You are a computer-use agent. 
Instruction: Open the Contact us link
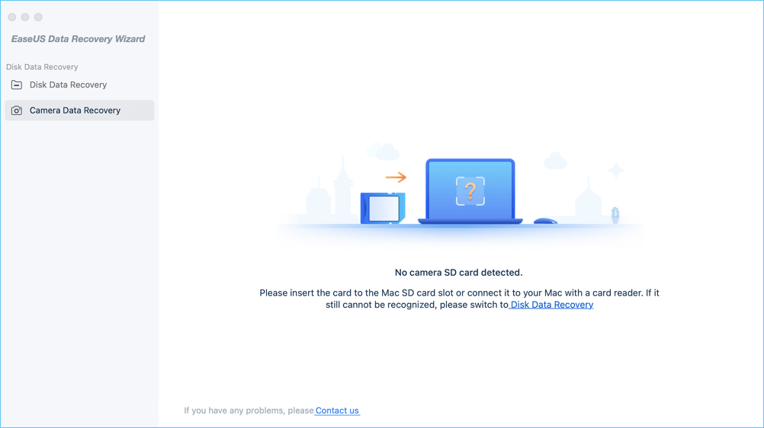337,410
